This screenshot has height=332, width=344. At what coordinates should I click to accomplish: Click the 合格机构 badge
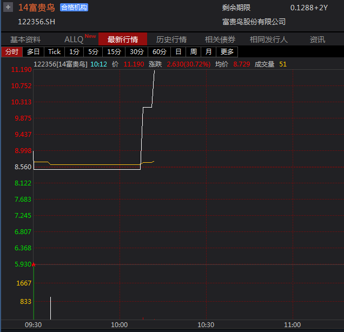tap(74, 8)
